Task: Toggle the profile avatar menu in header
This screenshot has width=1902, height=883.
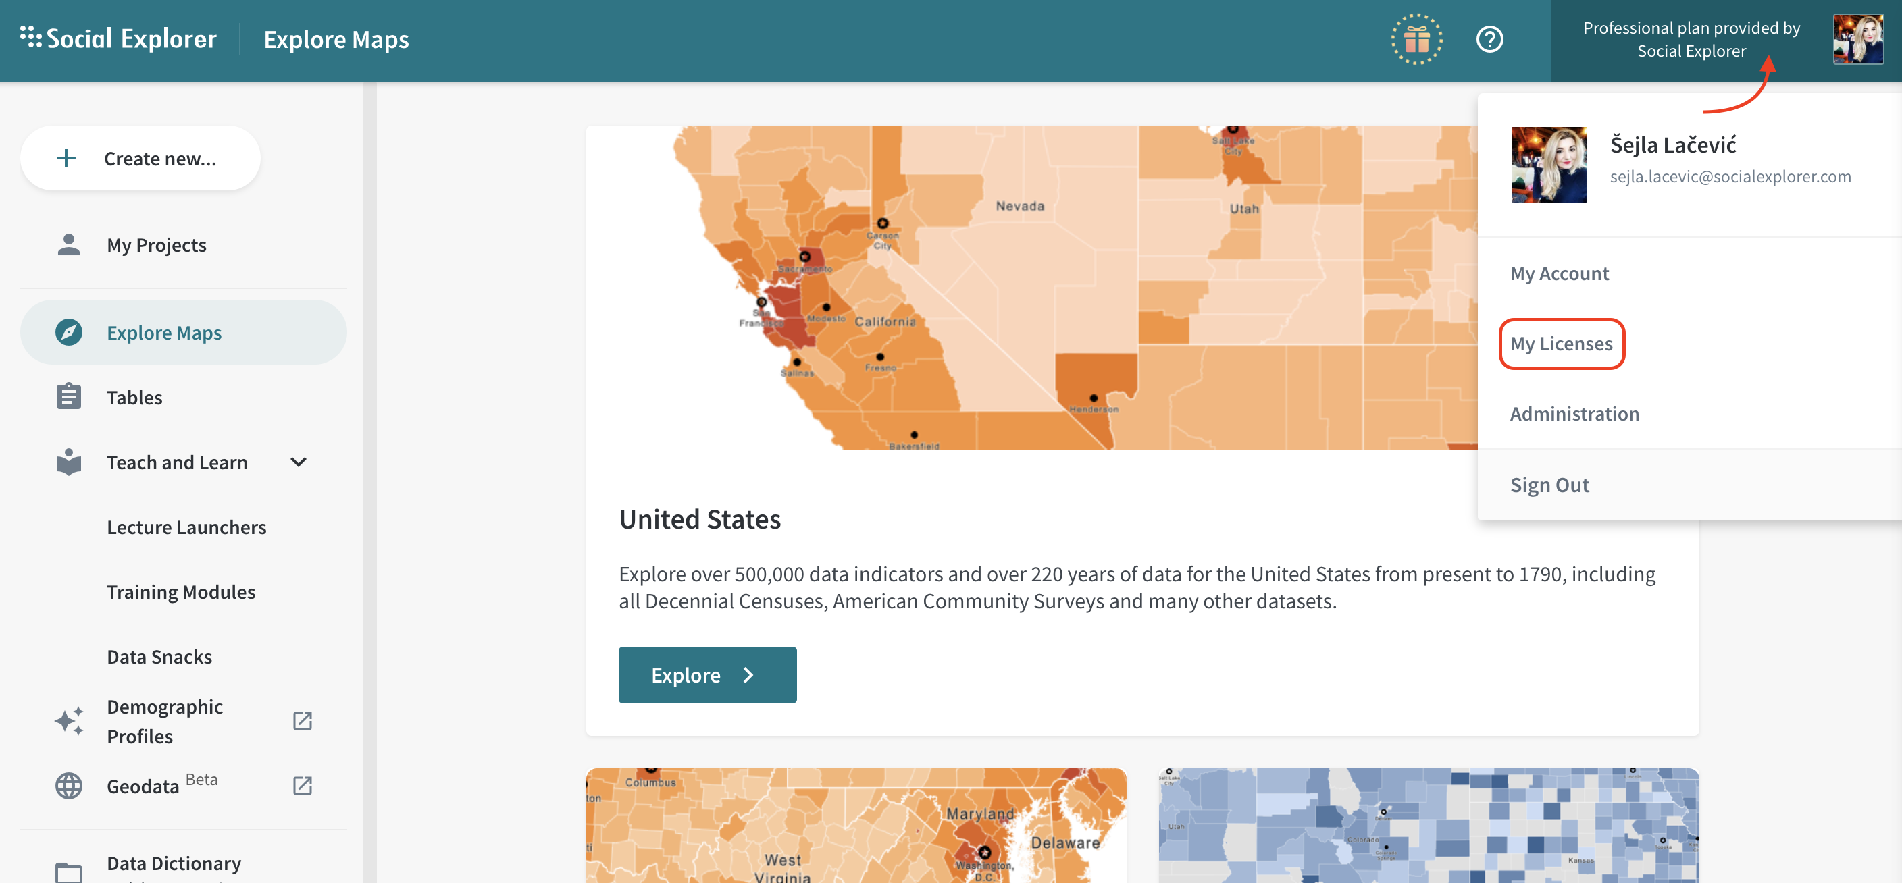Action: tap(1857, 40)
